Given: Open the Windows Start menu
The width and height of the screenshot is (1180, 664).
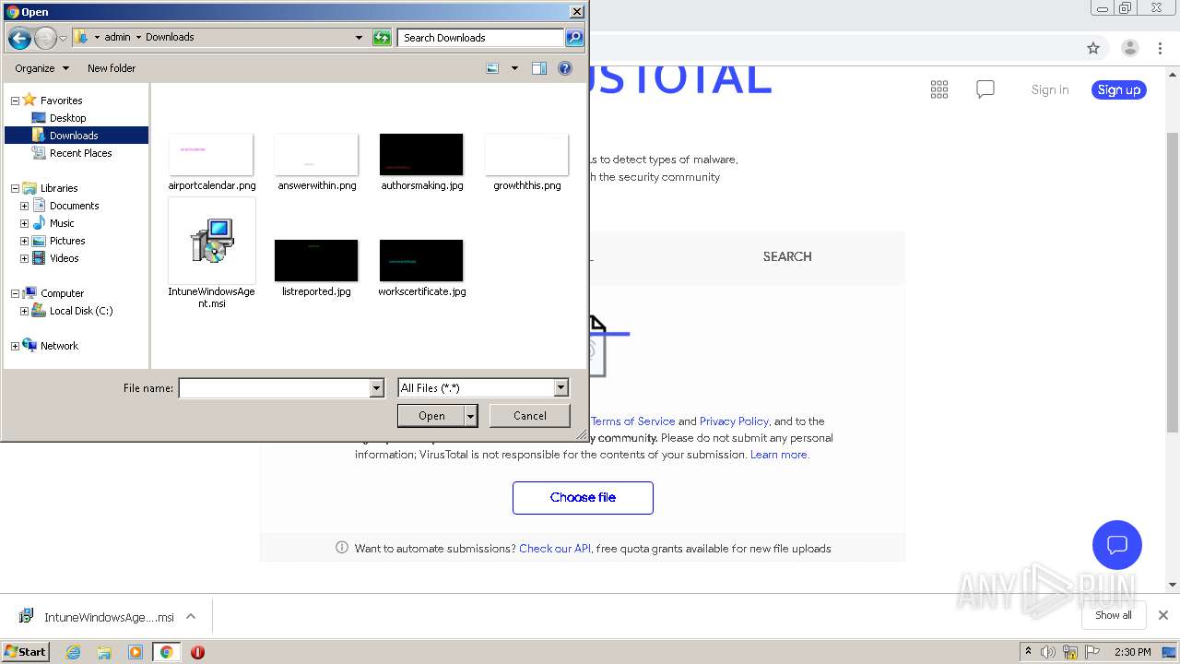Looking at the screenshot, I should 26,652.
